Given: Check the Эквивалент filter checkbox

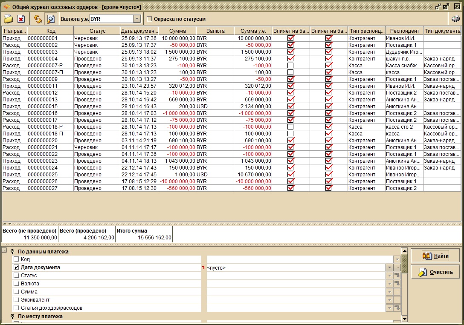Looking at the screenshot, I should [x=16, y=299].
